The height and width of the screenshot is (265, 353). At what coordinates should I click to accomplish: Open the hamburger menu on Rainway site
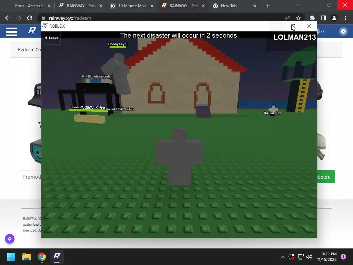pos(11,32)
